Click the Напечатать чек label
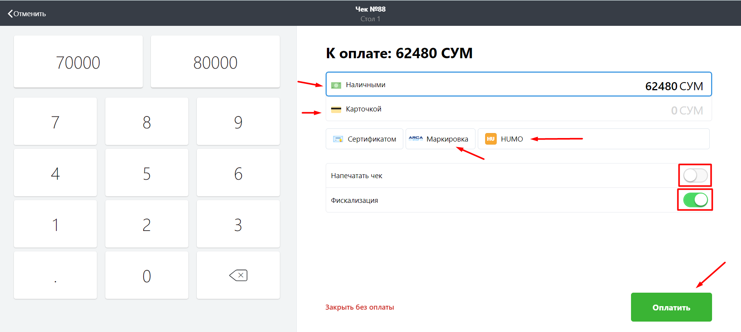Screen dimensions: 741x332 pos(357,176)
